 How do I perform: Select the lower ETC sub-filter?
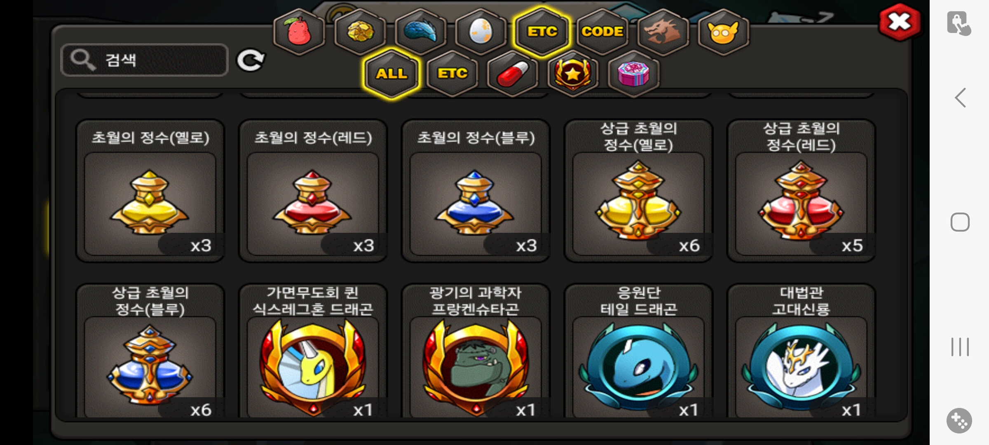452,74
